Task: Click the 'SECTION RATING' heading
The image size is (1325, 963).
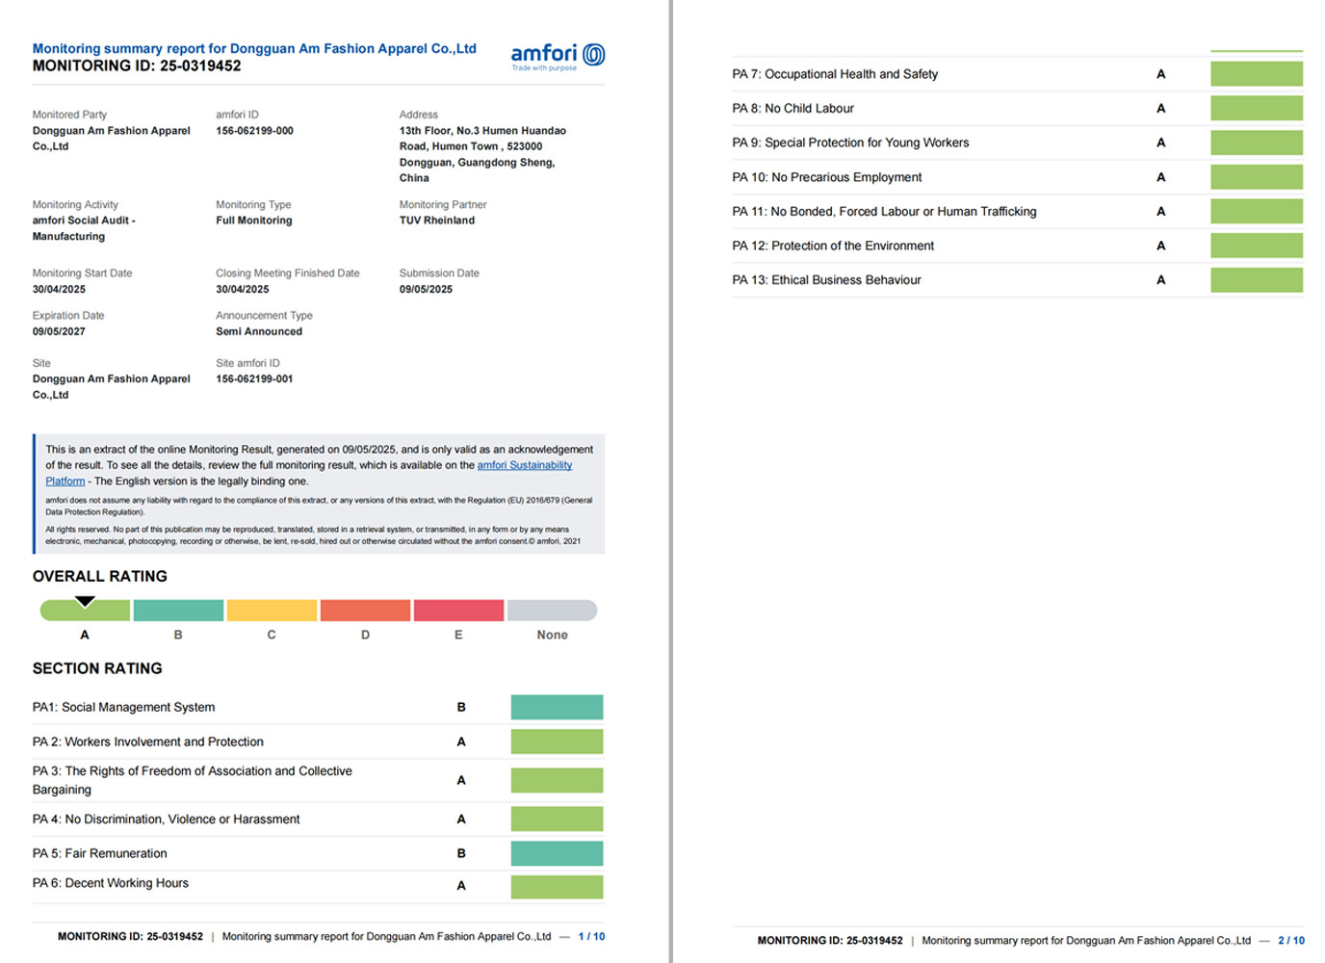Action: click(97, 668)
